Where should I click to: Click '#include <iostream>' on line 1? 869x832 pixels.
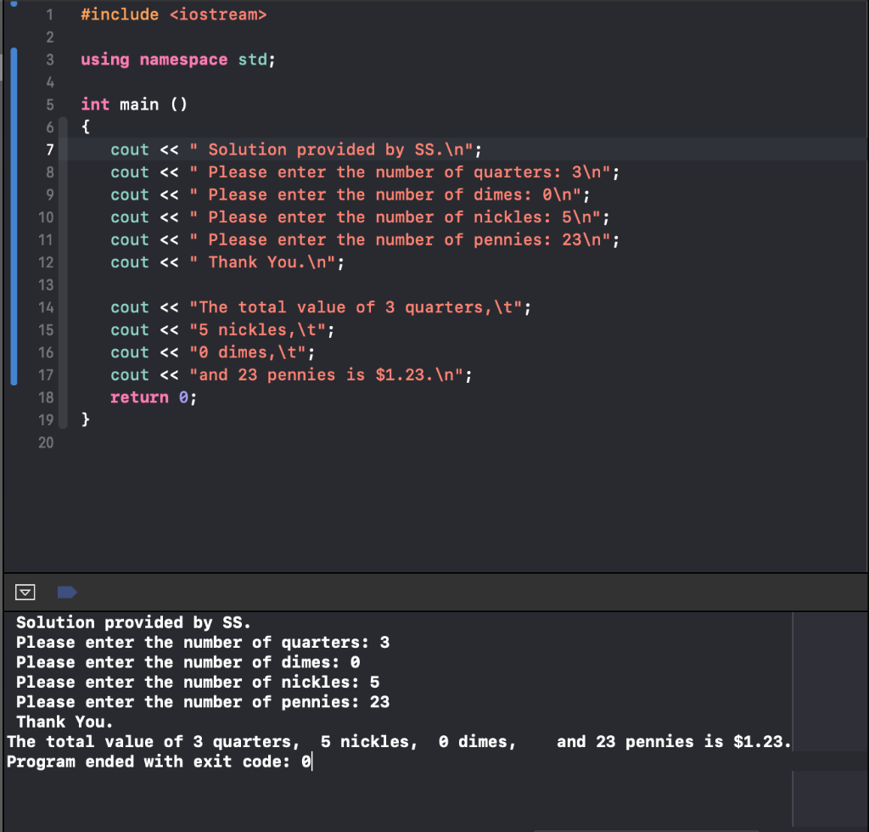pyautogui.click(x=173, y=14)
